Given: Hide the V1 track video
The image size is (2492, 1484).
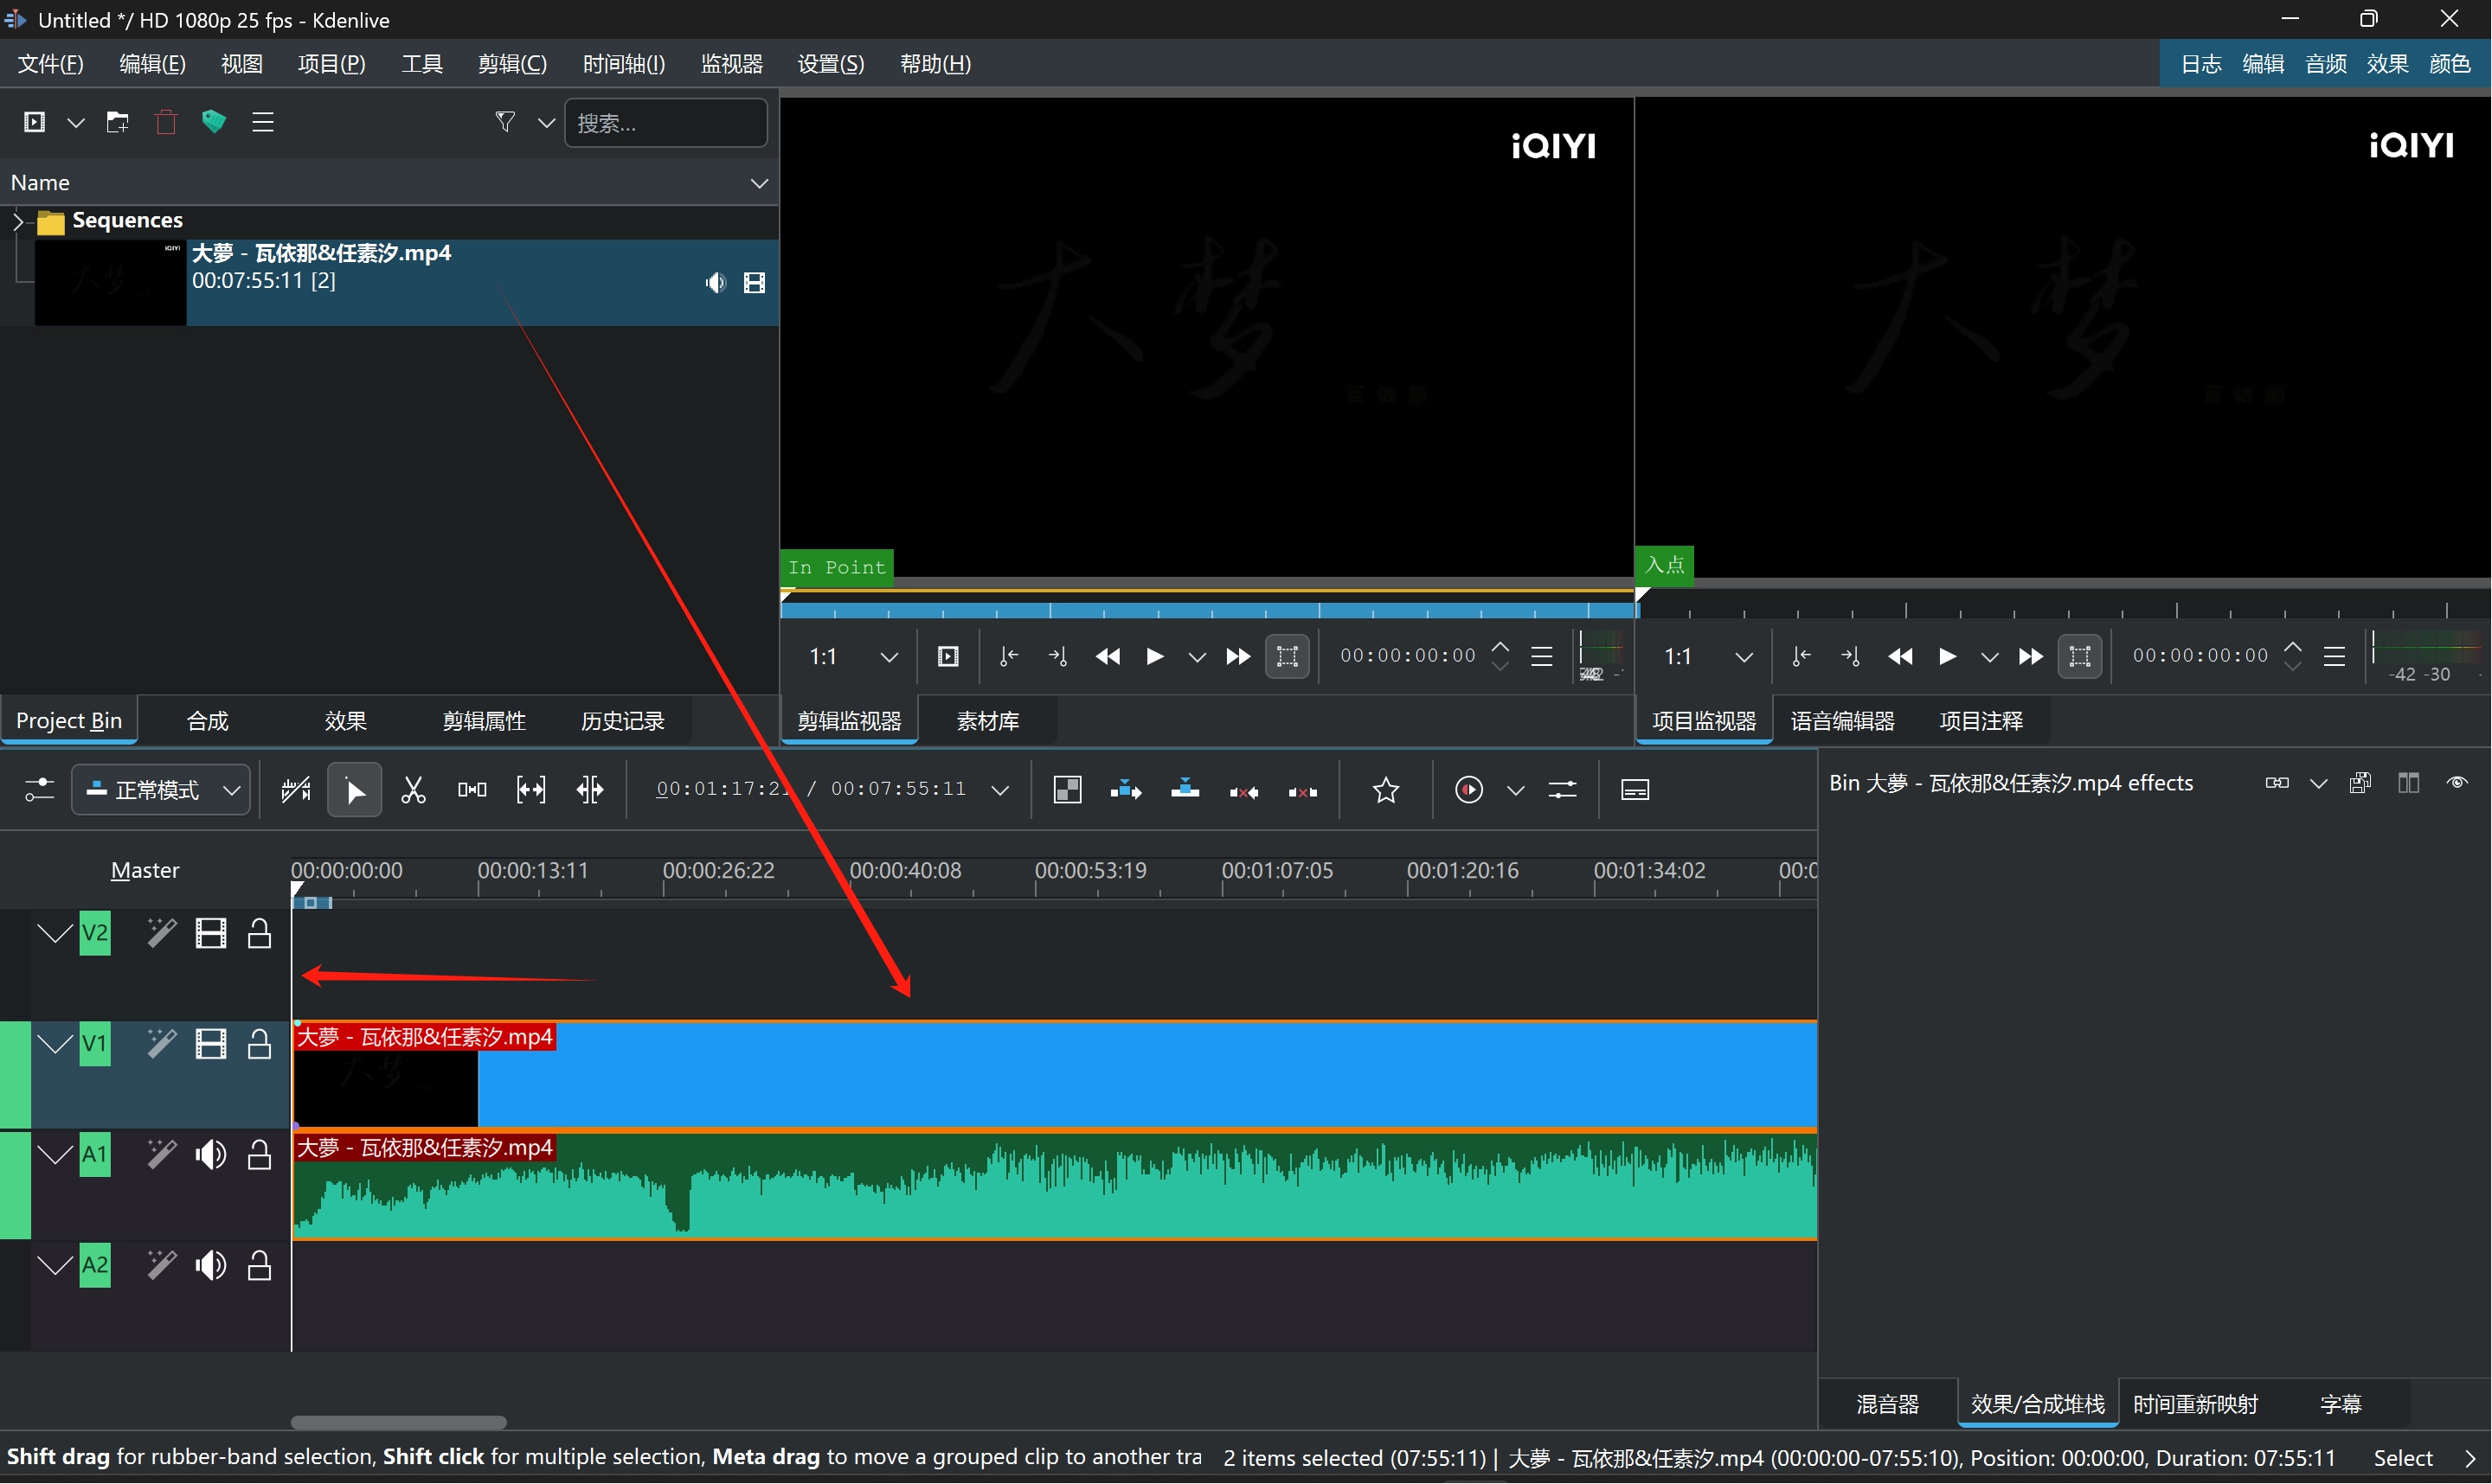Looking at the screenshot, I should point(210,1045).
